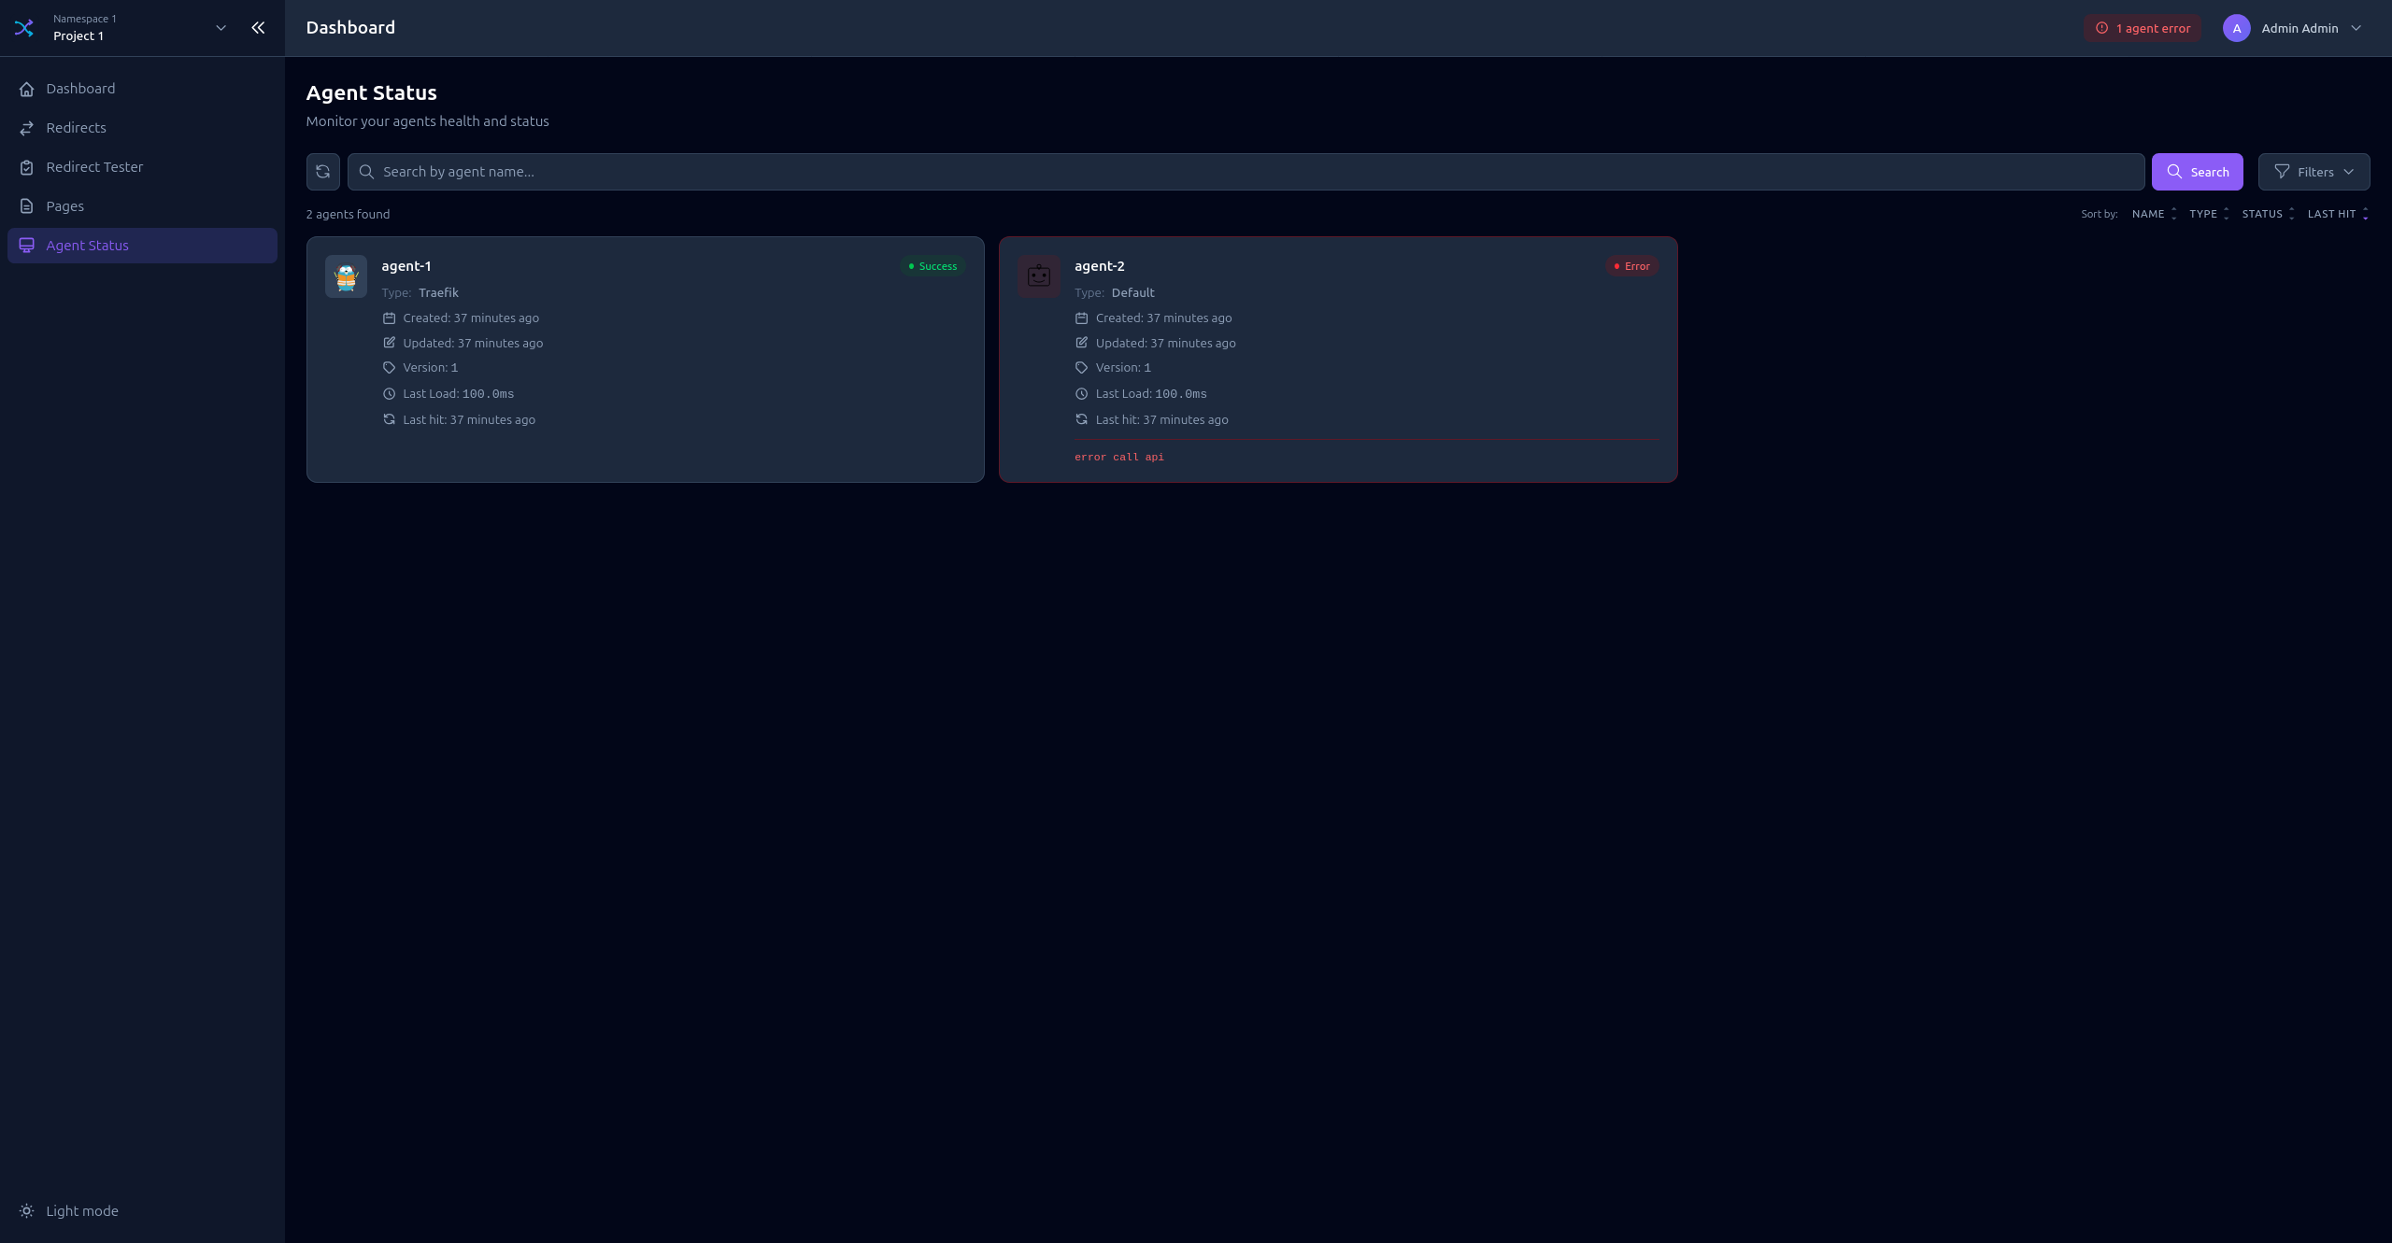This screenshot has height=1243, width=2392.
Task: Click the 1 agent error badge
Action: tap(2143, 28)
